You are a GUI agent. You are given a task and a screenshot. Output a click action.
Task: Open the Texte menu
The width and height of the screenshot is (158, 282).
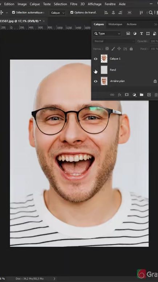tap(47, 4)
